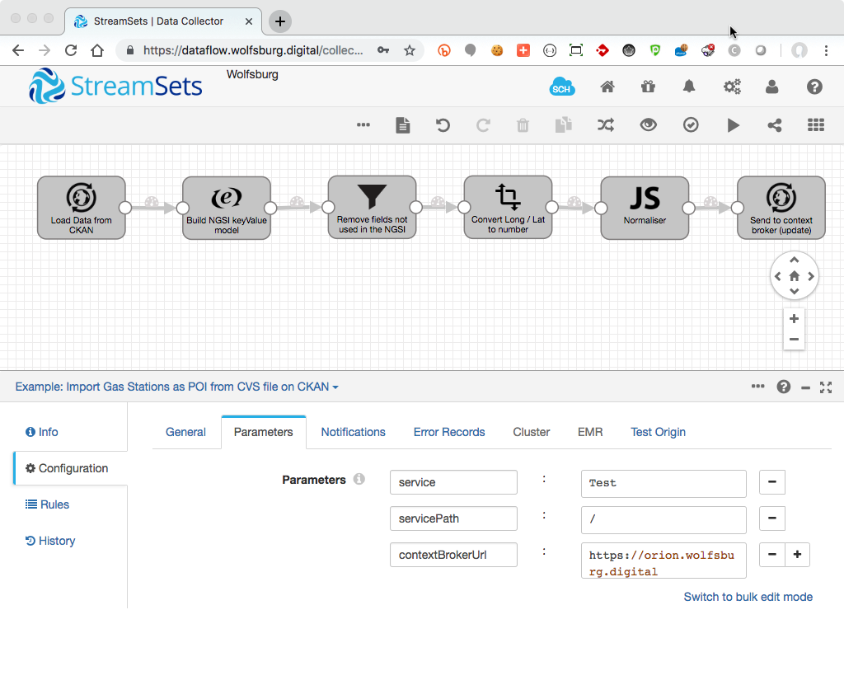Add a parameter with the plus button

pyautogui.click(x=797, y=555)
